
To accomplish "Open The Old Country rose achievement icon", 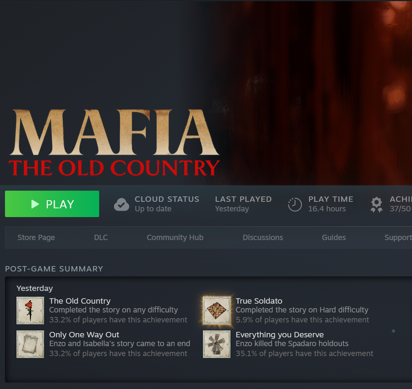I will click(30, 311).
